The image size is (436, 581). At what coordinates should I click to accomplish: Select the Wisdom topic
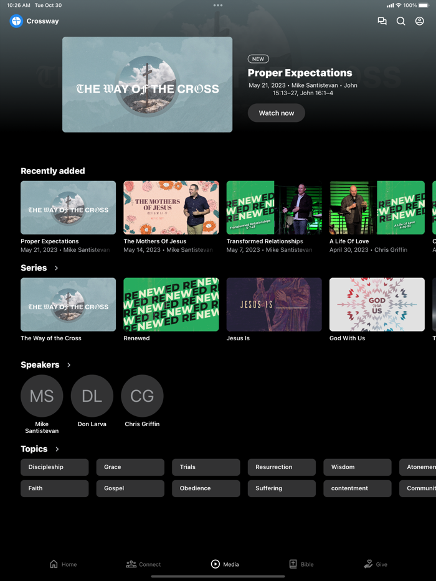coord(358,467)
